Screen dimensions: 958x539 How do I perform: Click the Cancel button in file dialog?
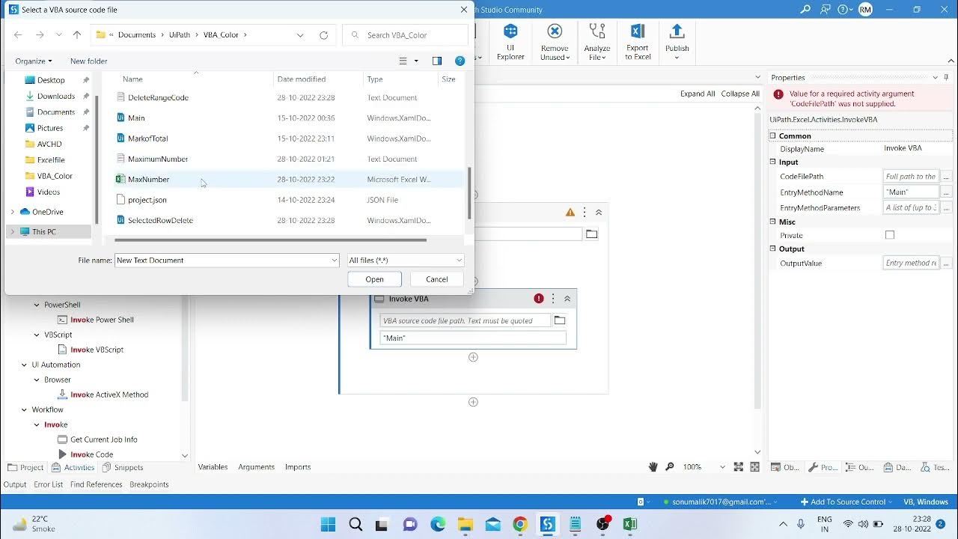pos(436,279)
